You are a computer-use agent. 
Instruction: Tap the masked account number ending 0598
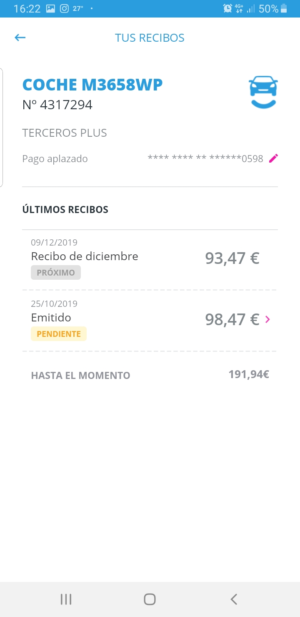click(205, 158)
